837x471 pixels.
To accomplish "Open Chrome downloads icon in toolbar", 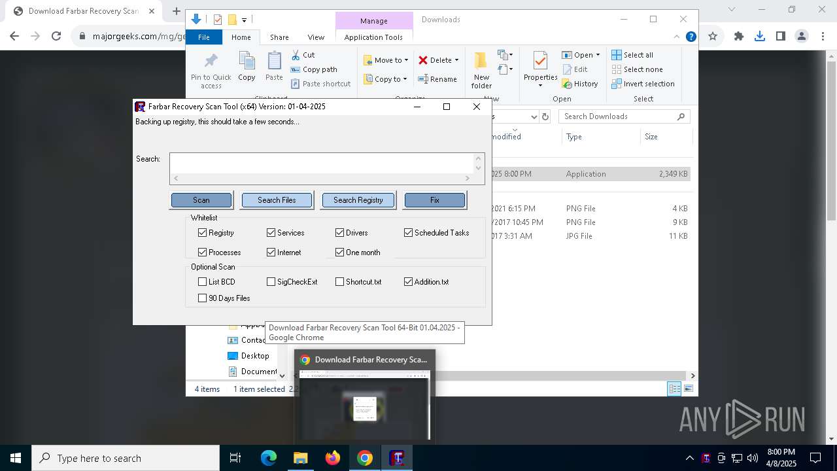I will (760, 36).
